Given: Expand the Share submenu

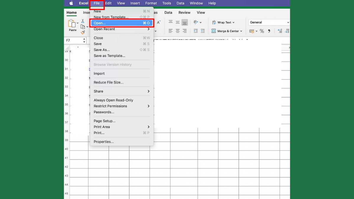Looking at the screenshot, I should pyautogui.click(x=122, y=91).
